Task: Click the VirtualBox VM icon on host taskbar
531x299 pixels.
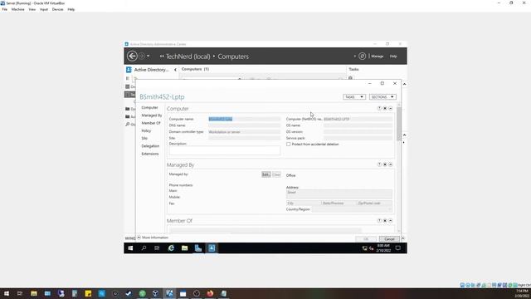Action: tap(169, 293)
